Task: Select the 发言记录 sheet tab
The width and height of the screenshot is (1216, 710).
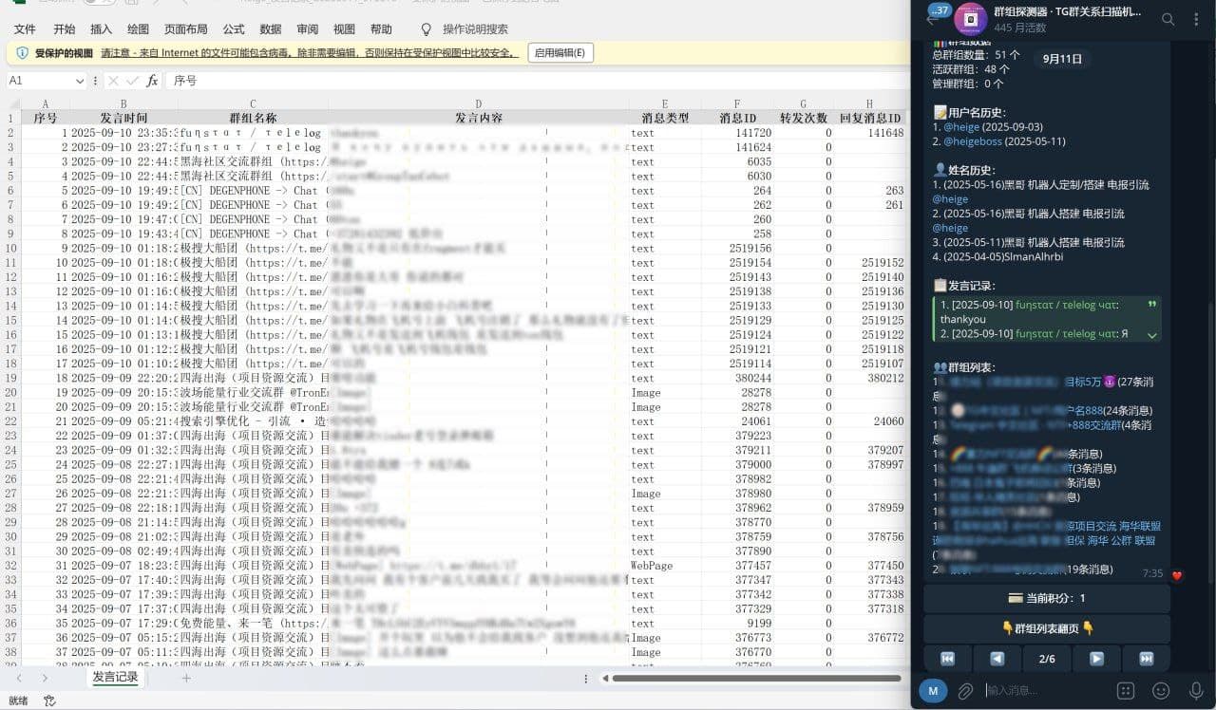Action: tap(115, 678)
